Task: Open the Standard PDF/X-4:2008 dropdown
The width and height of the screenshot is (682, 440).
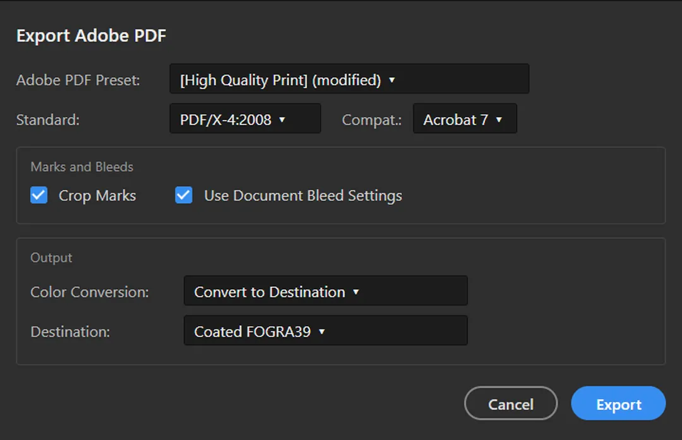Action: point(245,118)
